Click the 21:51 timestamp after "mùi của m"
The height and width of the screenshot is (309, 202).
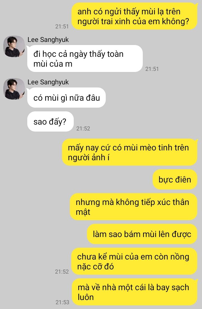point(152,69)
